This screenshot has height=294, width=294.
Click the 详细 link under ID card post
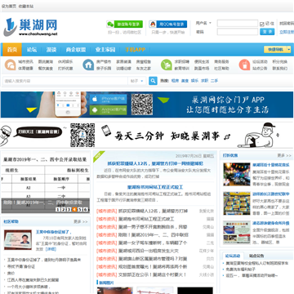51,249
